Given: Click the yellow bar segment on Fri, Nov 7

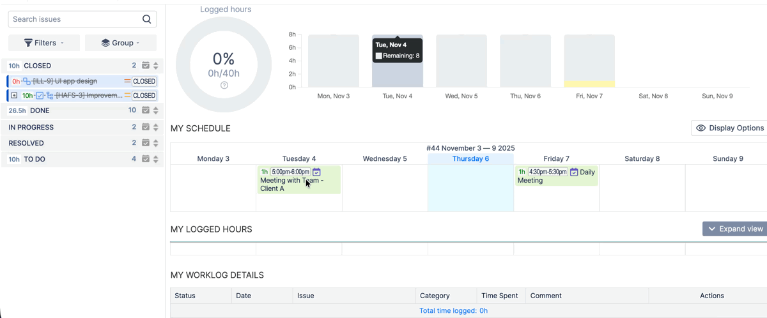Looking at the screenshot, I should coord(589,84).
